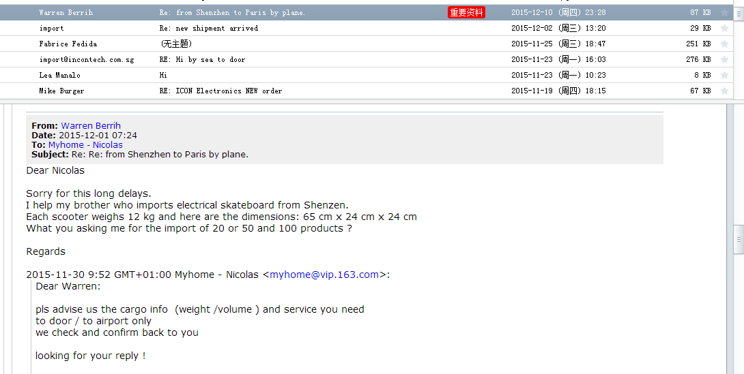Click the 276 KB size entry
Screen dimensions: 744x374
(x=698, y=60)
